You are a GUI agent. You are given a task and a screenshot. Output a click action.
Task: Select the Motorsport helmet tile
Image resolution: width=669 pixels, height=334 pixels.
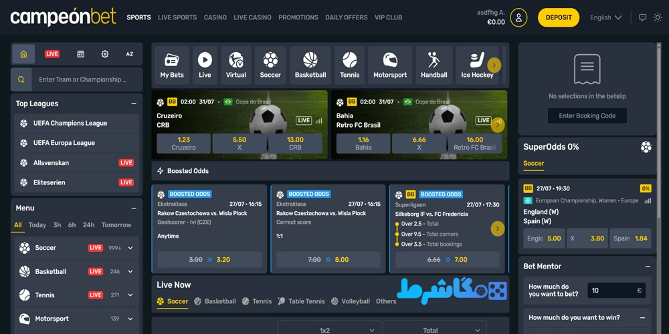point(390,65)
